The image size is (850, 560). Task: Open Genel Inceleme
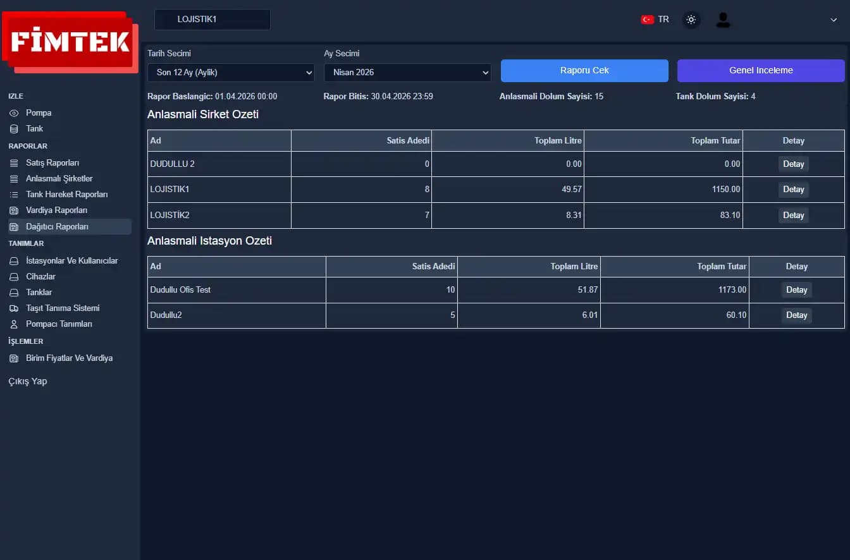coord(760,71)
